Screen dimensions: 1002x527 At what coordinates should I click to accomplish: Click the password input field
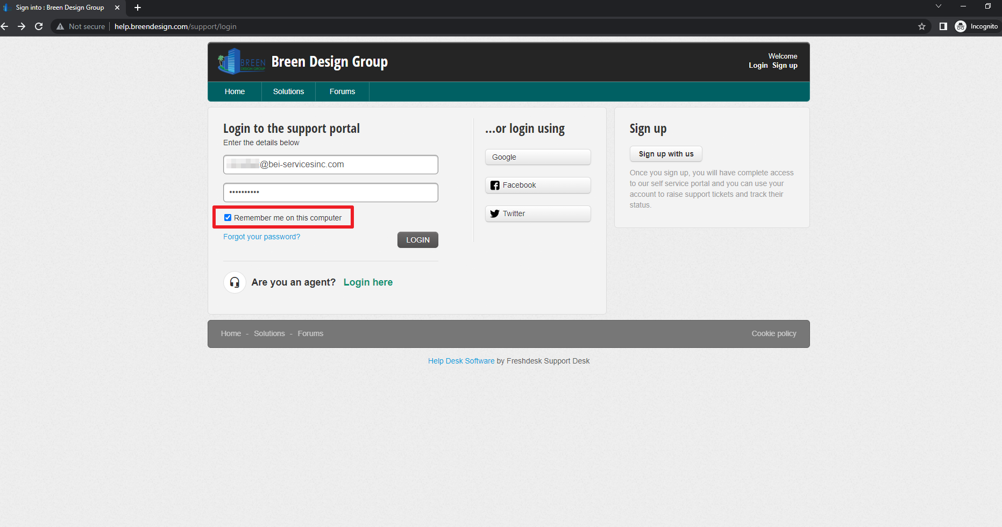tap(331, 193)
